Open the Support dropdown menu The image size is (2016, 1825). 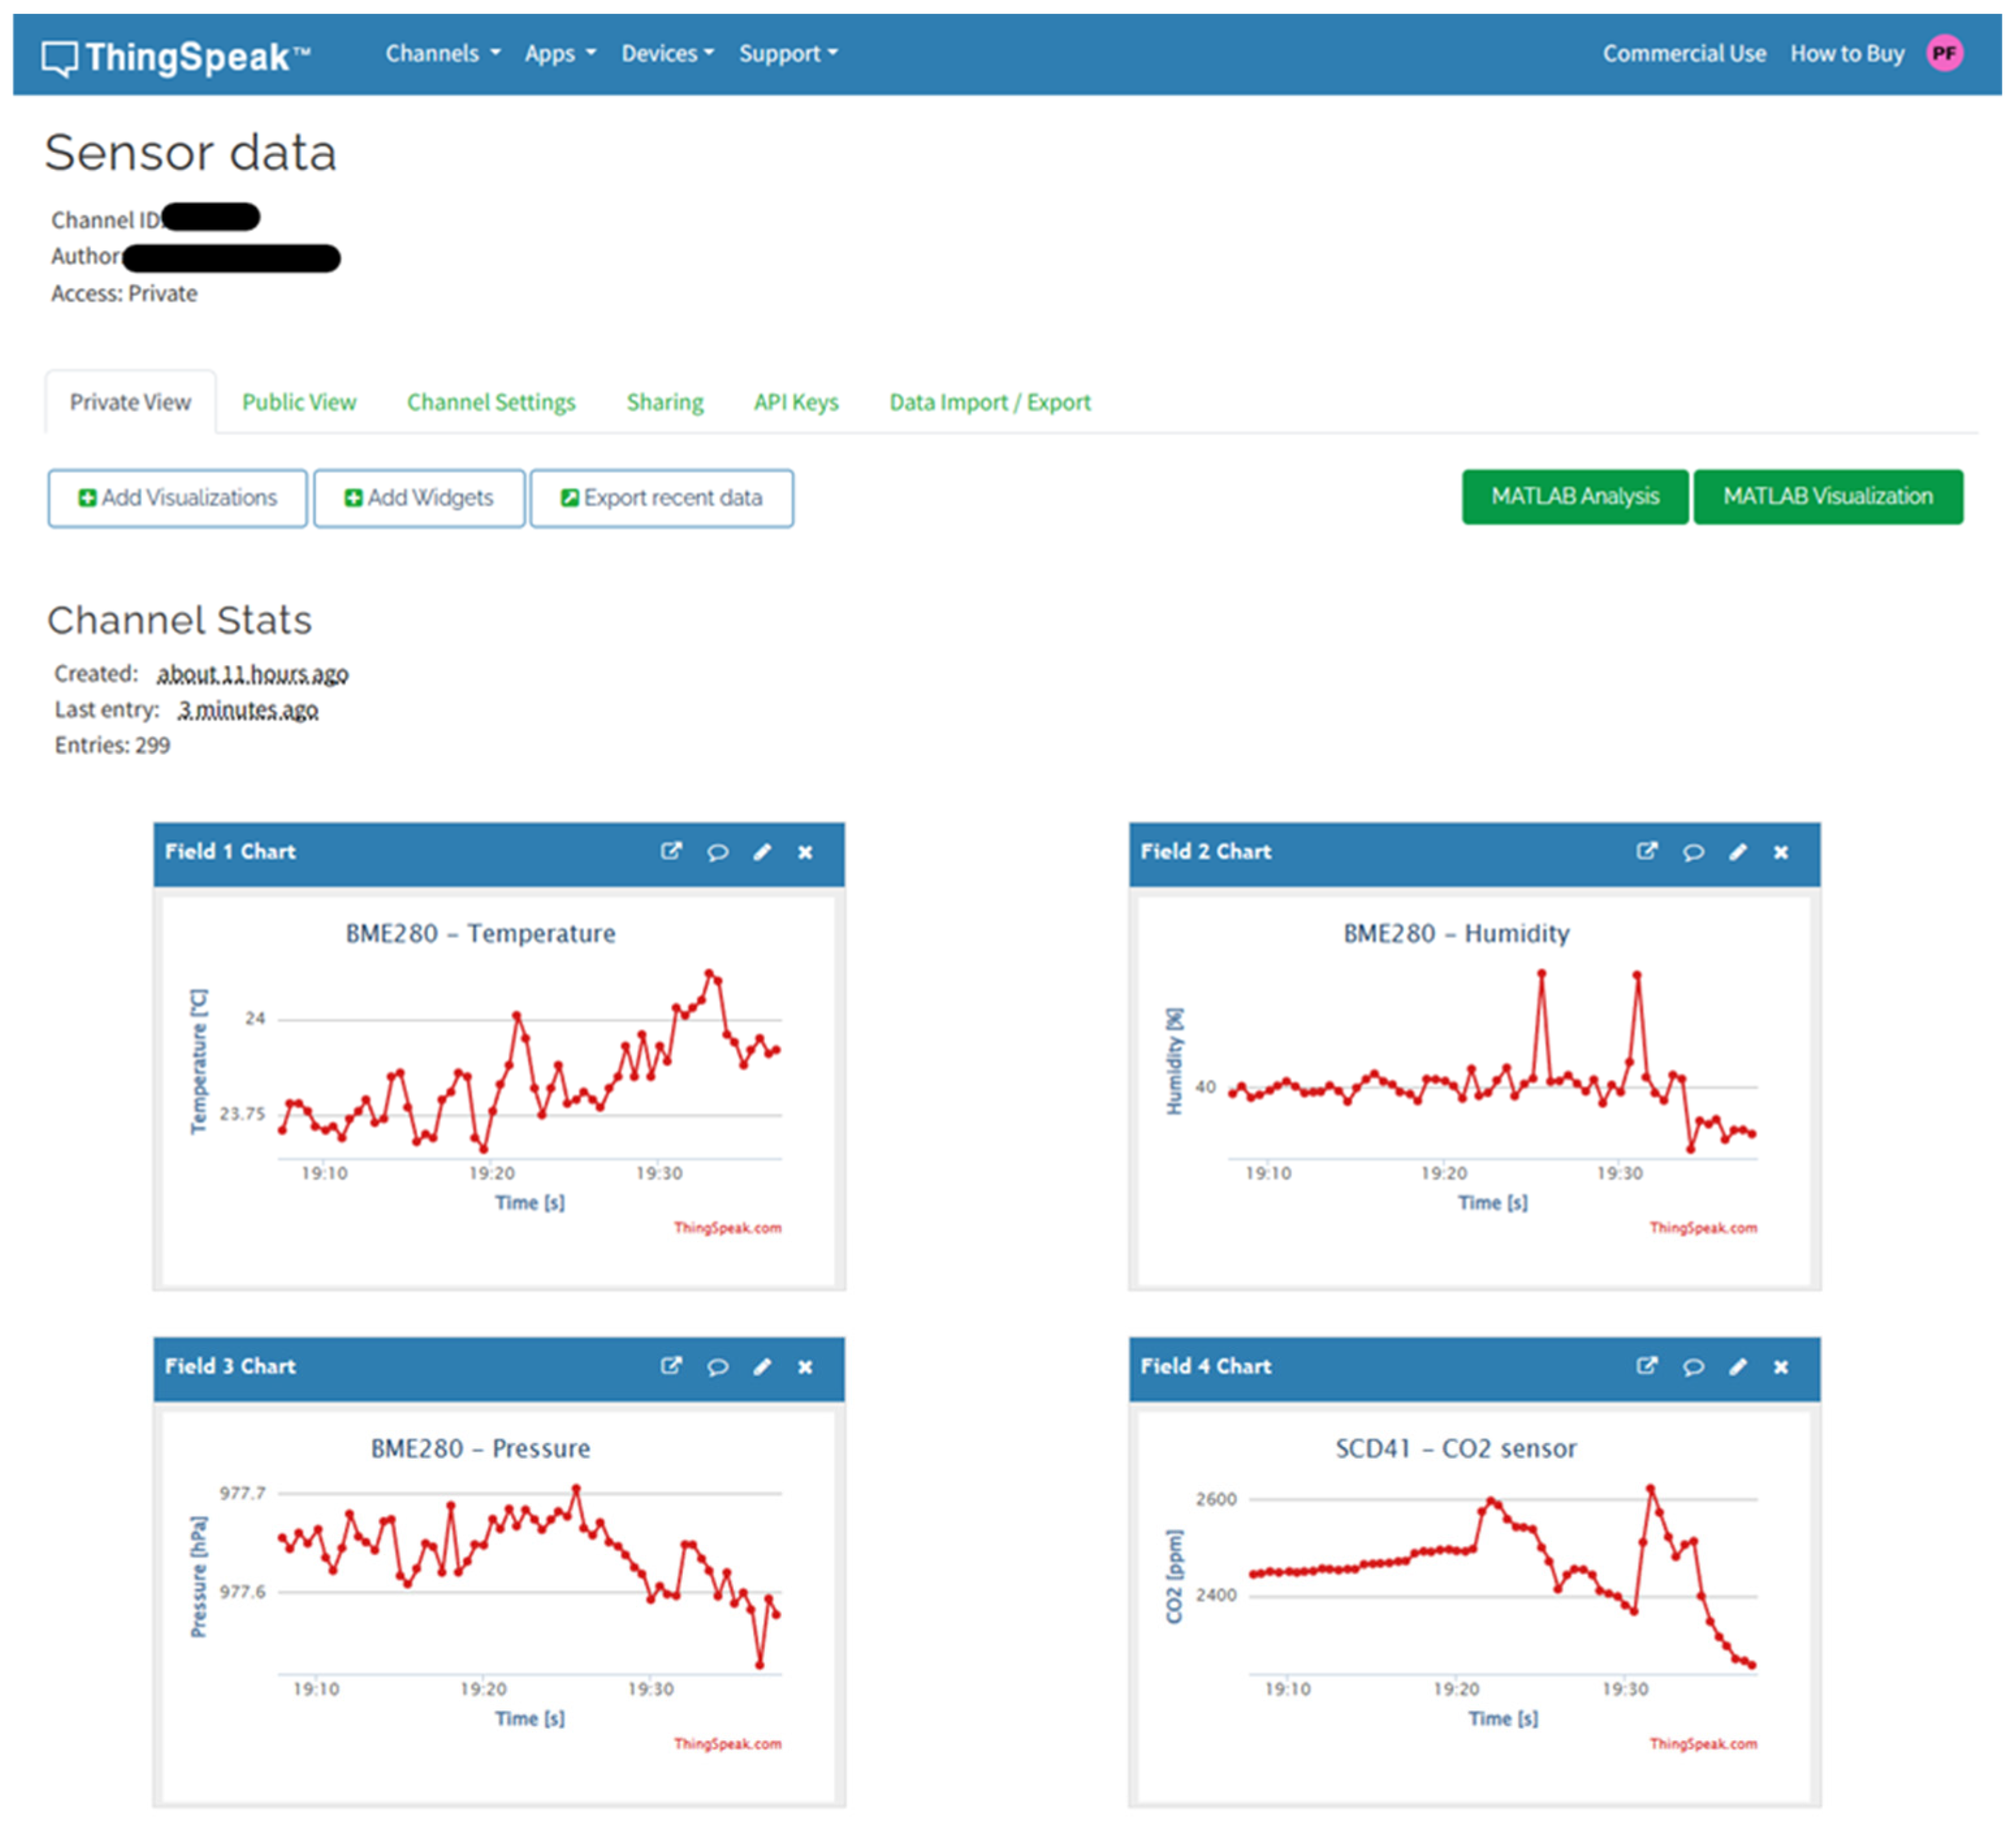(788, 54)
